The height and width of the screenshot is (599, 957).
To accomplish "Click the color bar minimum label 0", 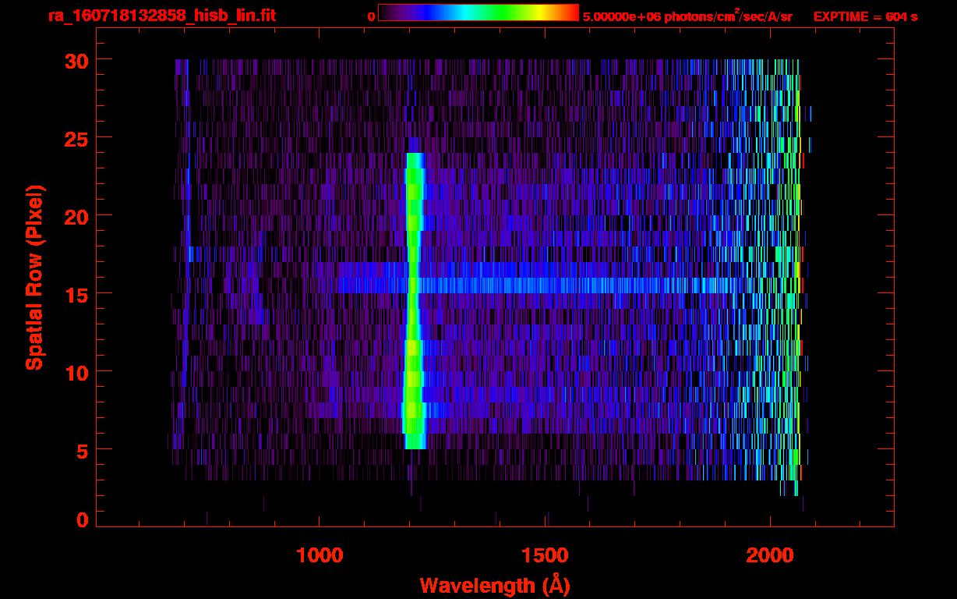I will click(x=372, y=16).
